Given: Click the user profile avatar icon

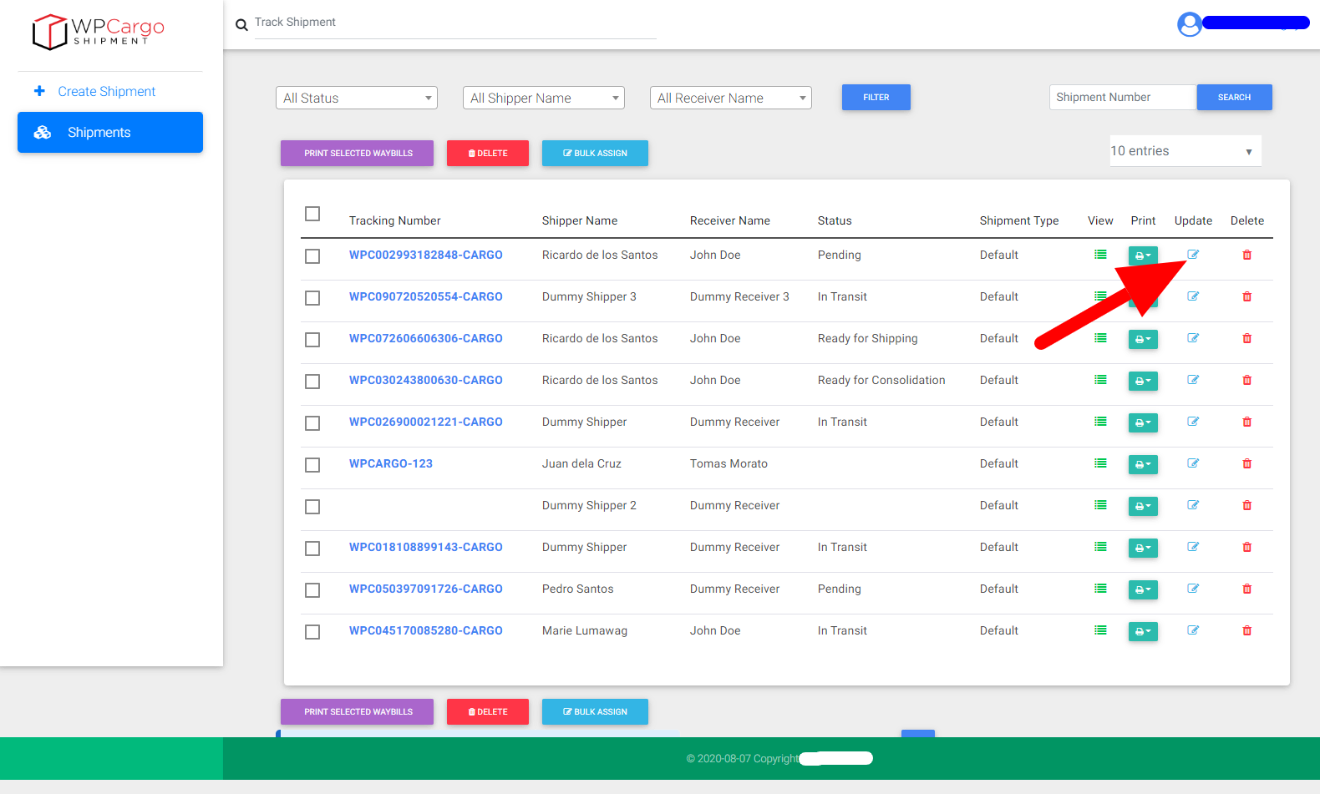Looking at the screenshot, I should tap(1189, 24).
